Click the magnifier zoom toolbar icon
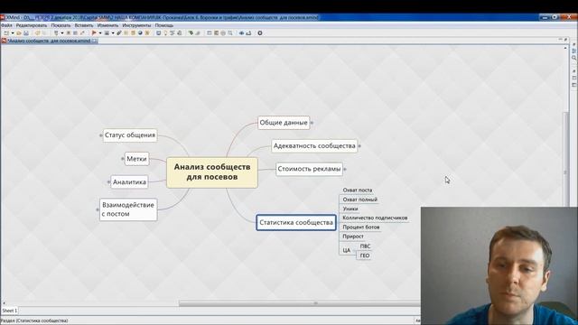The height and width of the screenshot is (325, 578). coord(230,33)
